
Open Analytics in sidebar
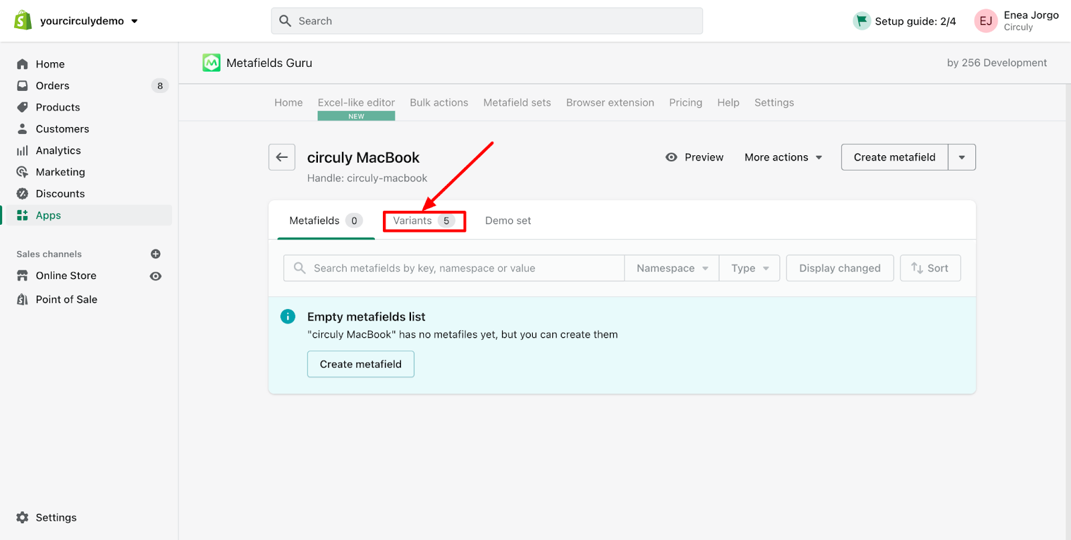point(58,151)
